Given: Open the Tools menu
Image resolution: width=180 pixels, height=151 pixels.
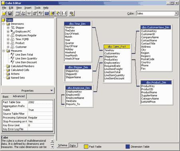Looking at the screenshot, I should pos(37,8).
